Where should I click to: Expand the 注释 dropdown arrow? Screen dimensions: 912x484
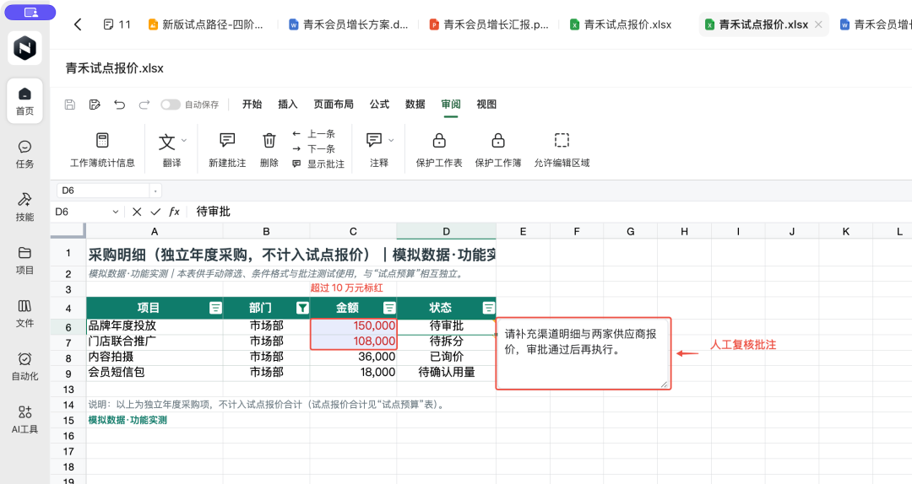tap(391, 141)
